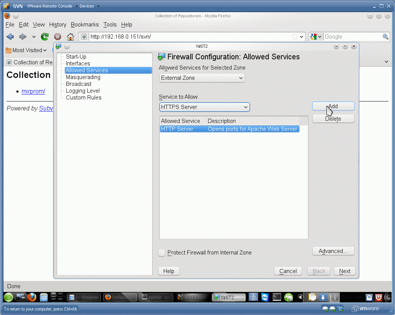Go to Firefox Home page icon
The width and height of the screenshot is (395, 315).
(70, 37)
